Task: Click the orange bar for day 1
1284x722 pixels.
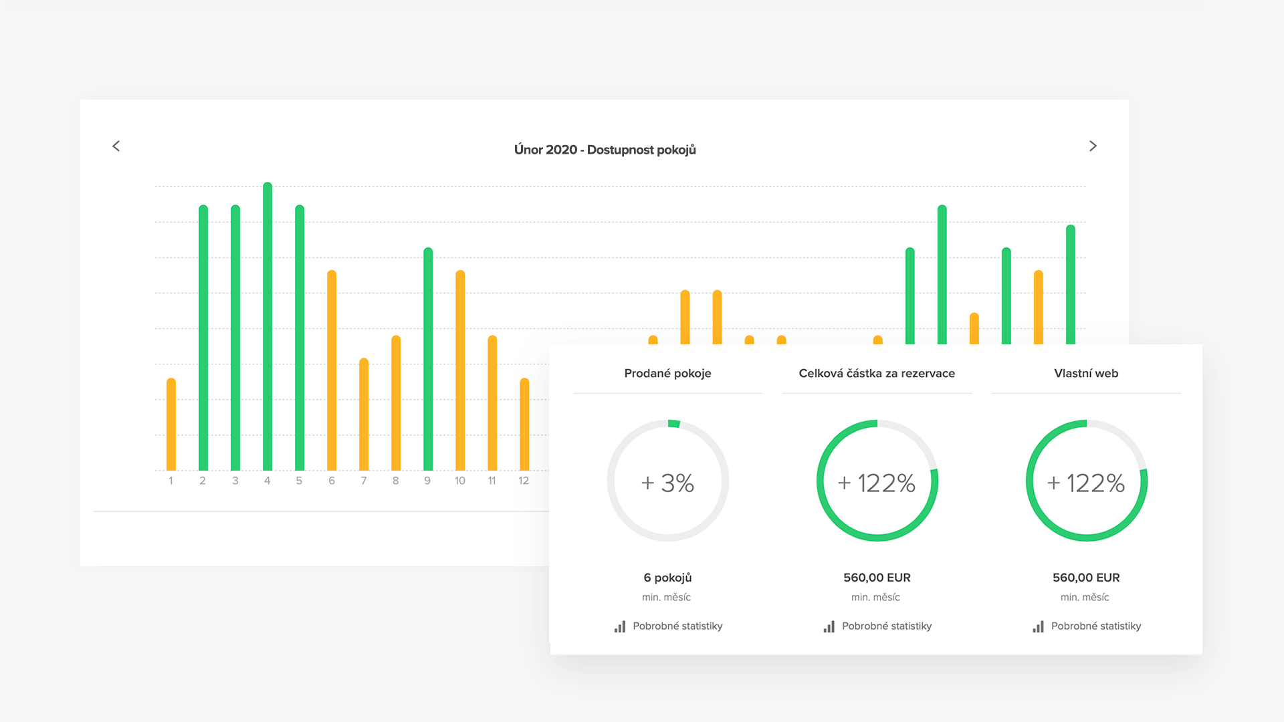Action: [171, 425]
